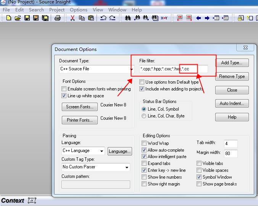Enable Word Wrap checkbox
Viewport: 258px width, 206px height.
click(x=144, y=143)
